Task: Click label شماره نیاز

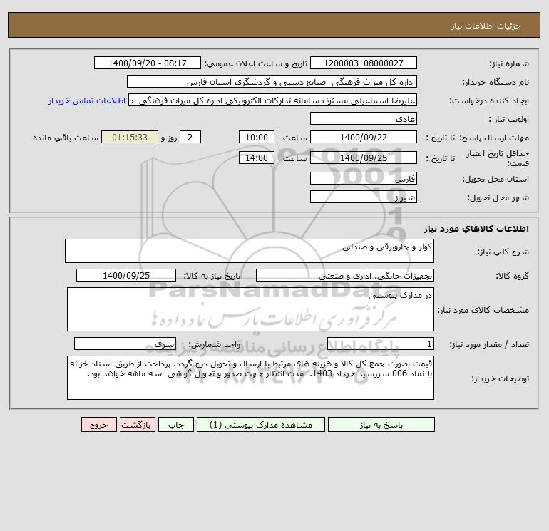Action: (509, 63)
